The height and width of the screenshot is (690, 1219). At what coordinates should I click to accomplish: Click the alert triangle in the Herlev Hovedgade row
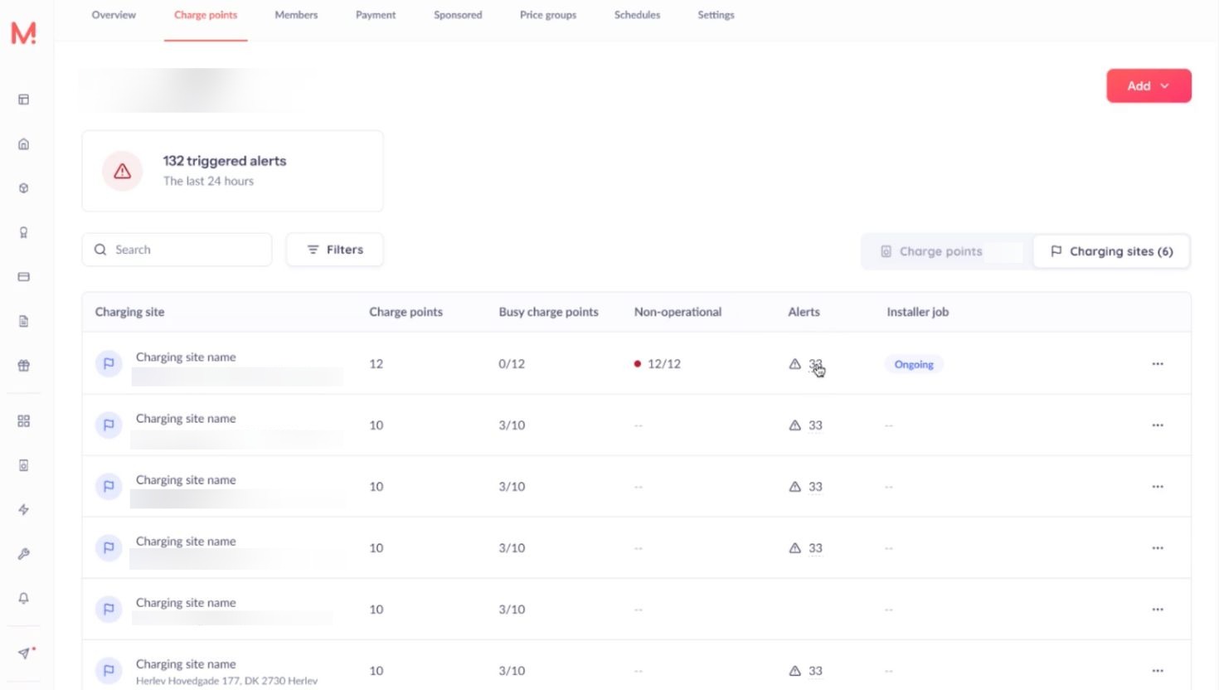coord(794,671)
